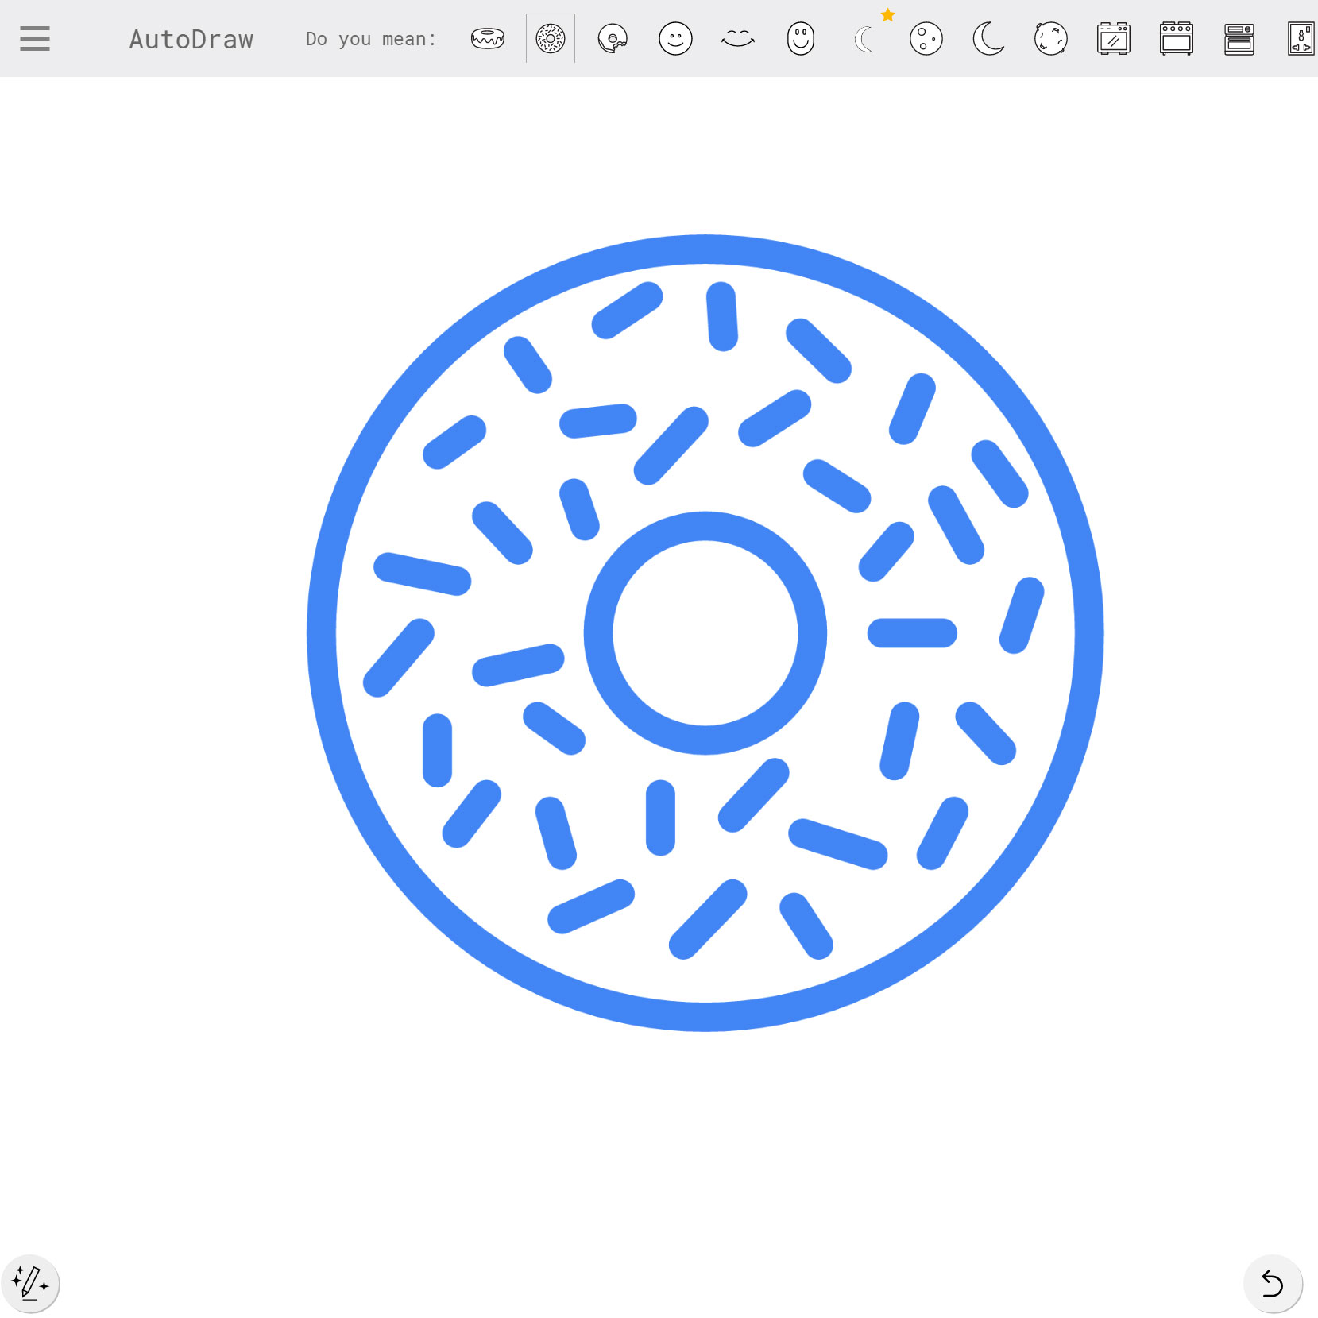Screen dimensions: 1318x1318
Task: Pick the double-compartment oven suggestion
Action: [x=1239, y=38]
